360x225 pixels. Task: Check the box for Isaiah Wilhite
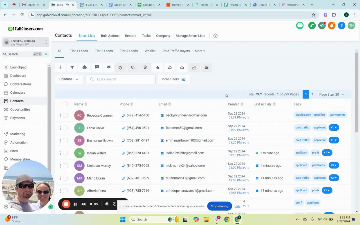tap(65, 153)
